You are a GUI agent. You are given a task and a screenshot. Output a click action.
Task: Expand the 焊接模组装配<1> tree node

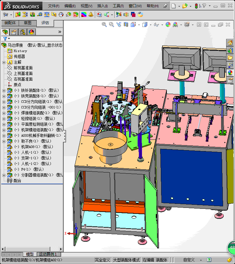coord(4,113)
